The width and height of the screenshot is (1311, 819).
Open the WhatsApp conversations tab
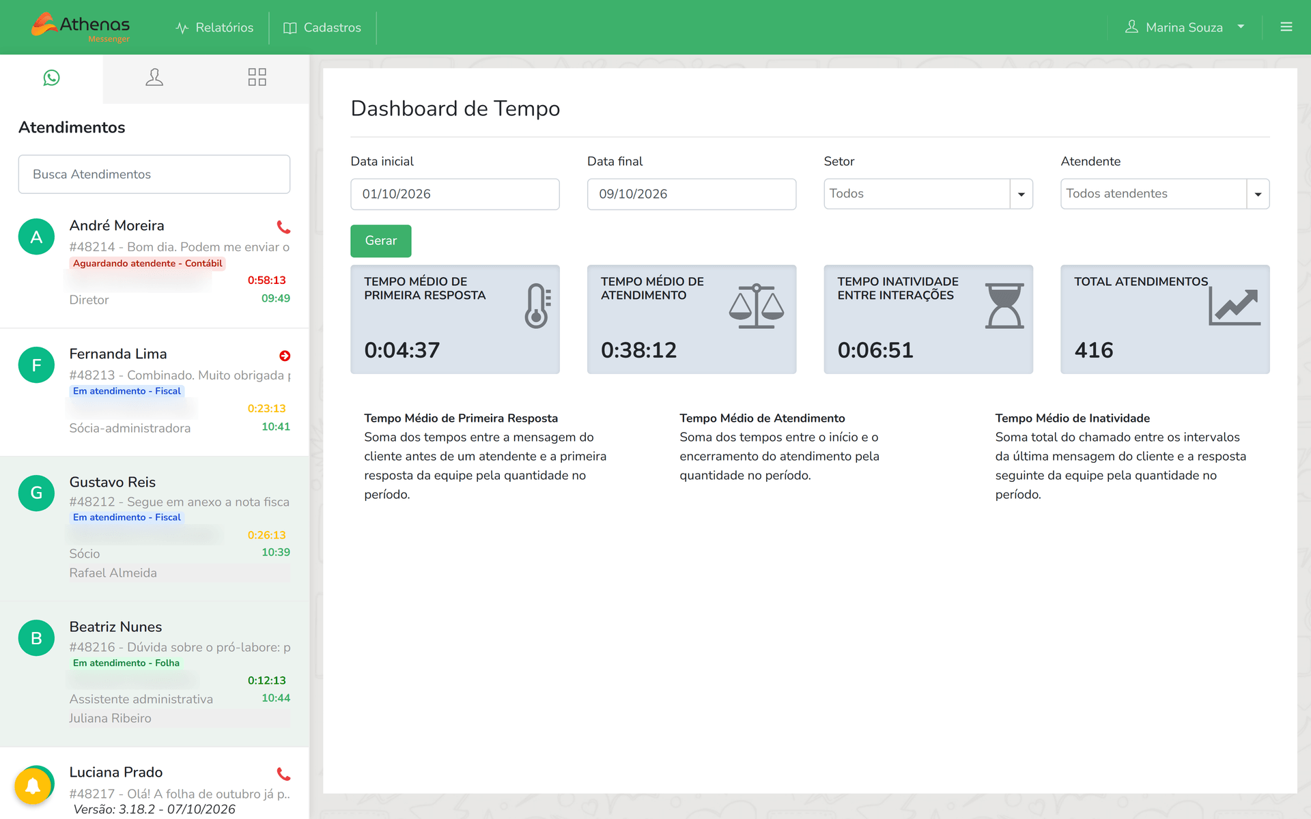[x=51, y=78]
